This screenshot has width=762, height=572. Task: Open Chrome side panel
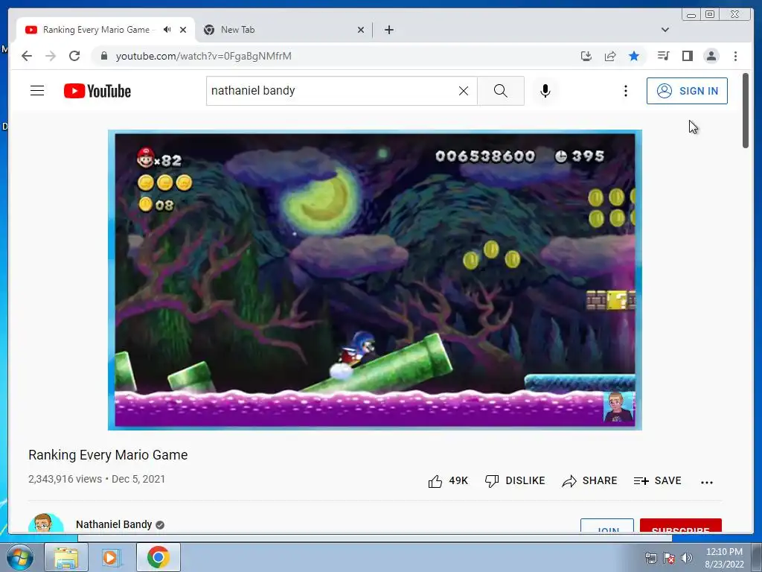(x=687, y=56)
